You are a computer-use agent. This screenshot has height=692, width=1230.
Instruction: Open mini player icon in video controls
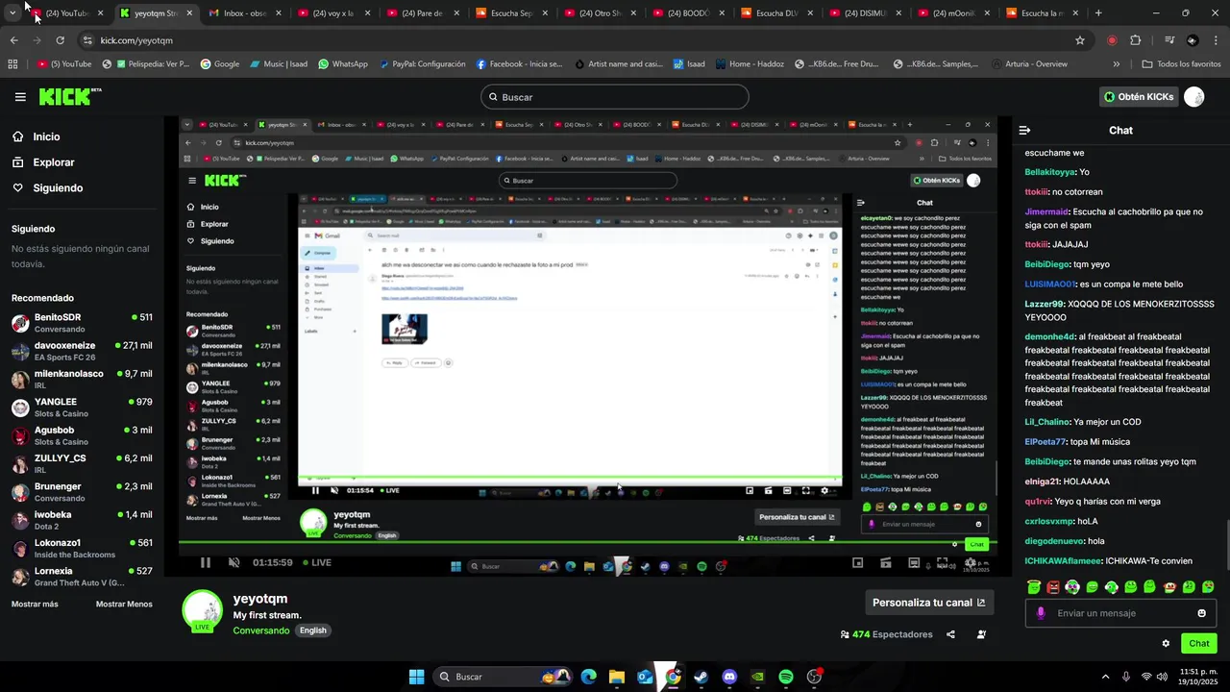click(x=858, y=563)
